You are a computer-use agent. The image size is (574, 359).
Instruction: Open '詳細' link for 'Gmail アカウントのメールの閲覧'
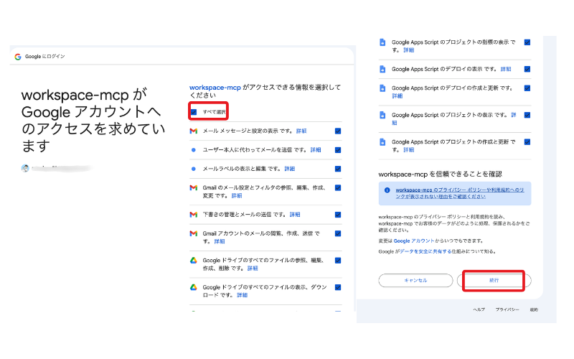(x=220, y=241)
